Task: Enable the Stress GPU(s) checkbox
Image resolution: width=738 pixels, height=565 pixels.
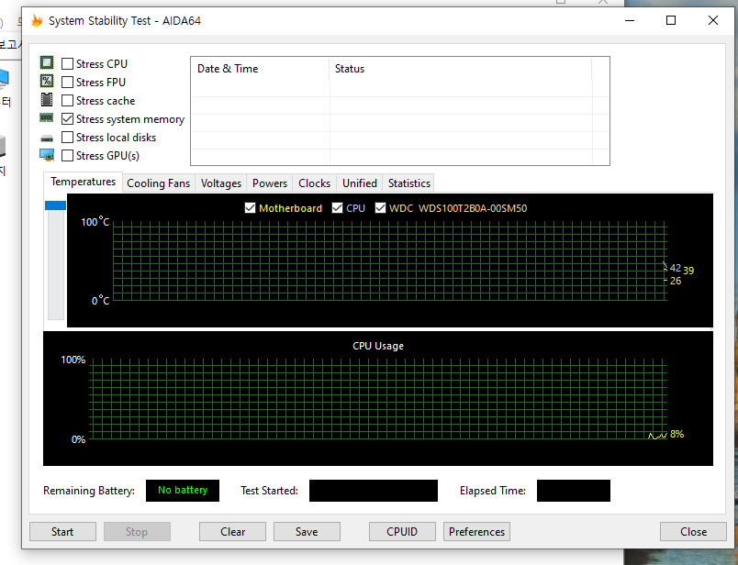Action: [x=67, y=156]
